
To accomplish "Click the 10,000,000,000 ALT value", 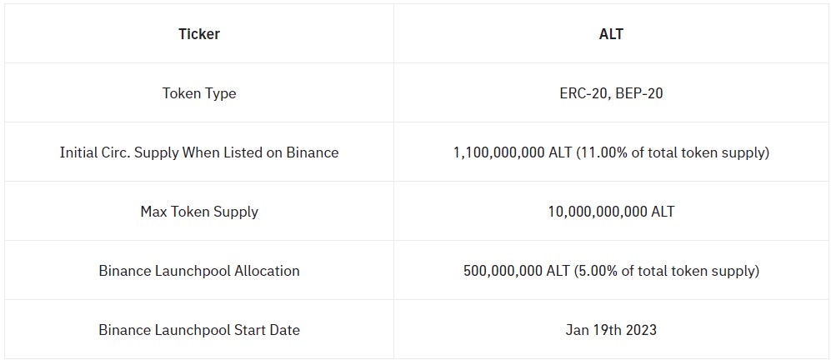I will pos(611,212).
